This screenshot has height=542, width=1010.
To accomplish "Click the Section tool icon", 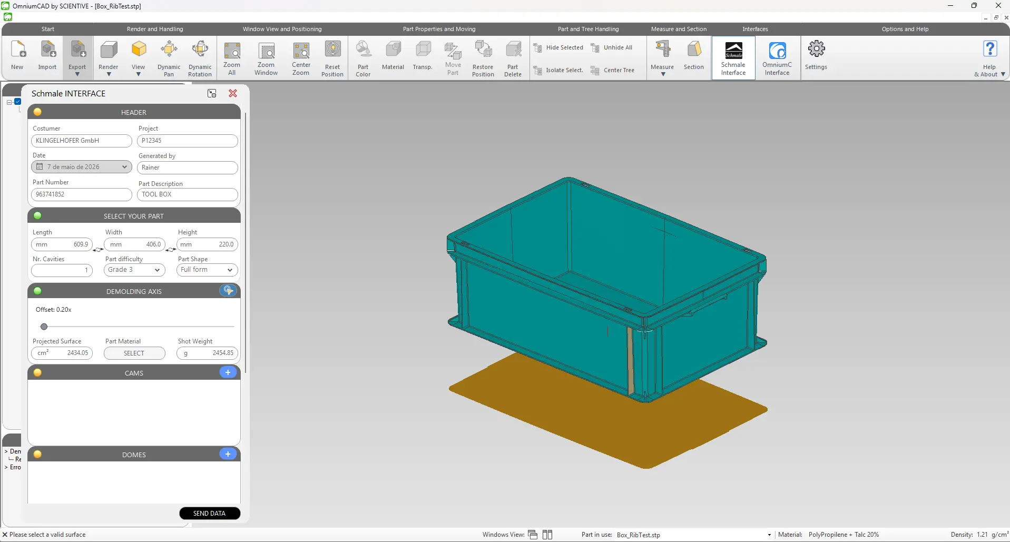I will coord(694,50).
